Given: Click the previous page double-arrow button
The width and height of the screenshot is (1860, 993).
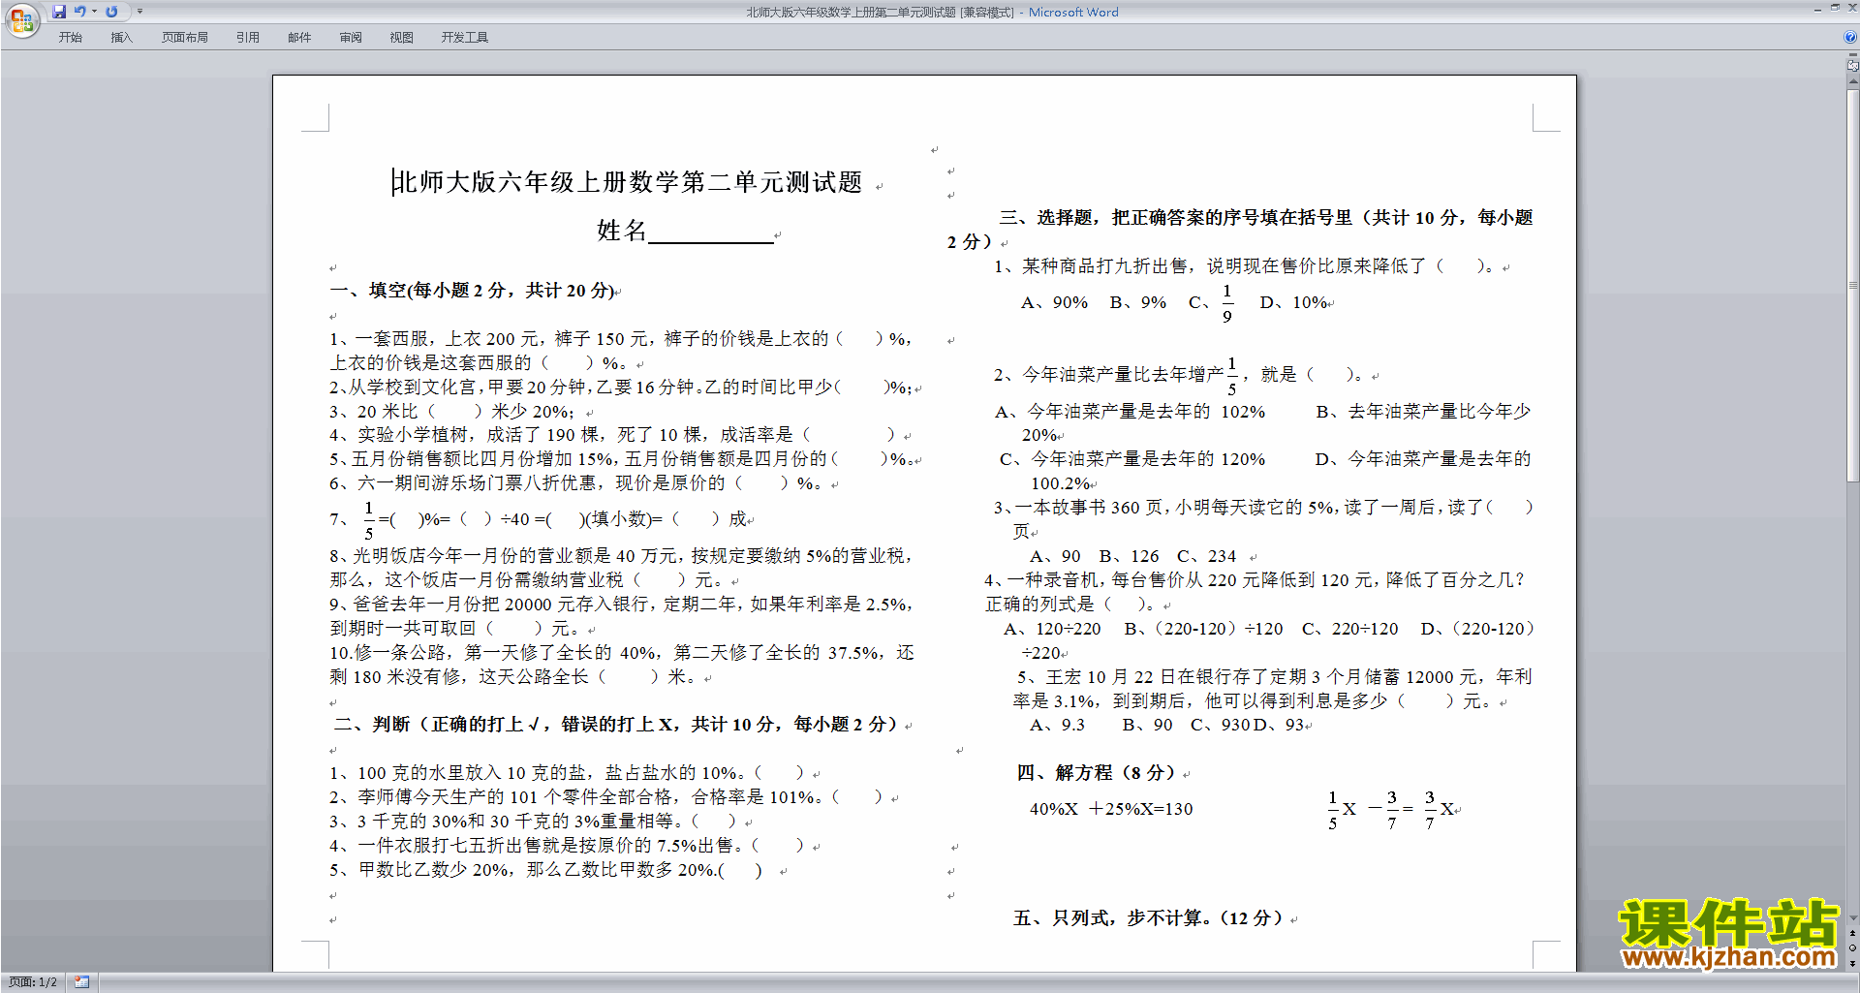Looking at the screenshot, I should [1852, 933].
